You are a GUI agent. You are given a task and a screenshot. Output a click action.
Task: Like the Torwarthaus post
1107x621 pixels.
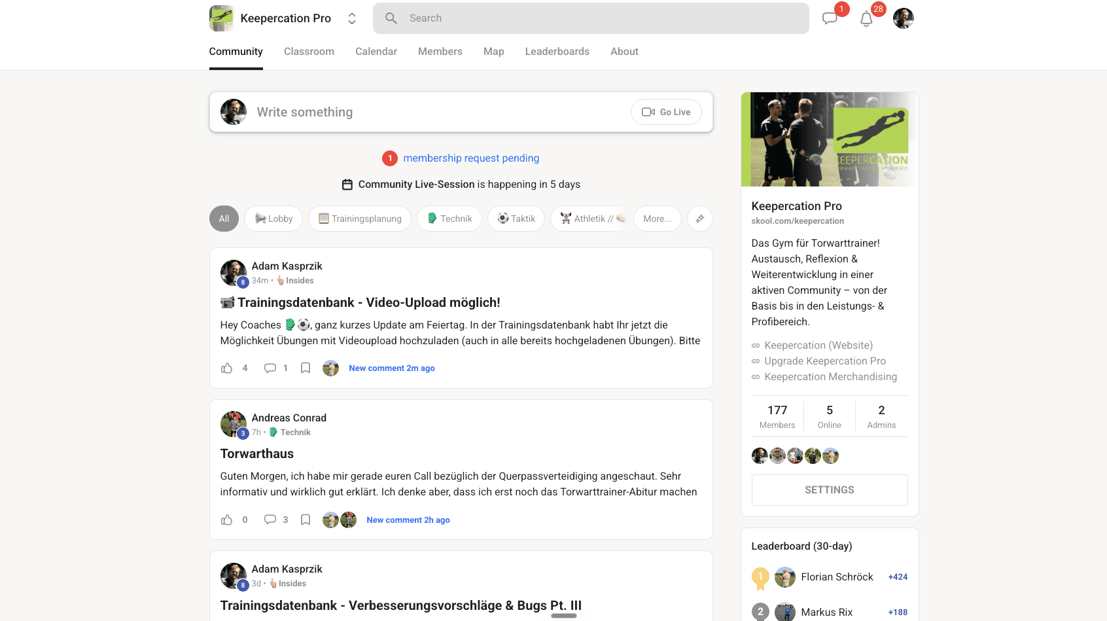pos(227,520)
